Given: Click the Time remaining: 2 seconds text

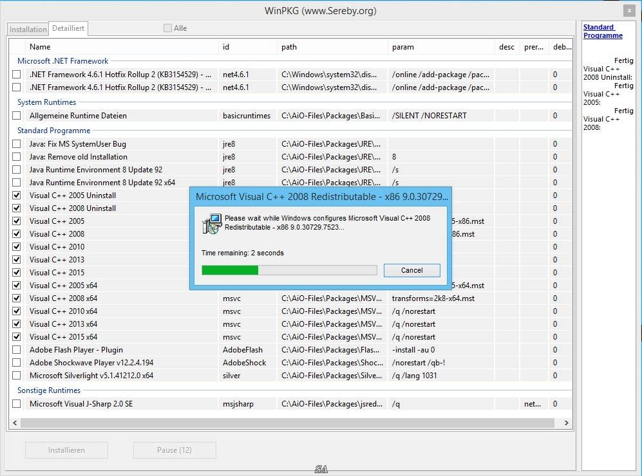Looking at the screenshot, I should [x=242, y=253].
